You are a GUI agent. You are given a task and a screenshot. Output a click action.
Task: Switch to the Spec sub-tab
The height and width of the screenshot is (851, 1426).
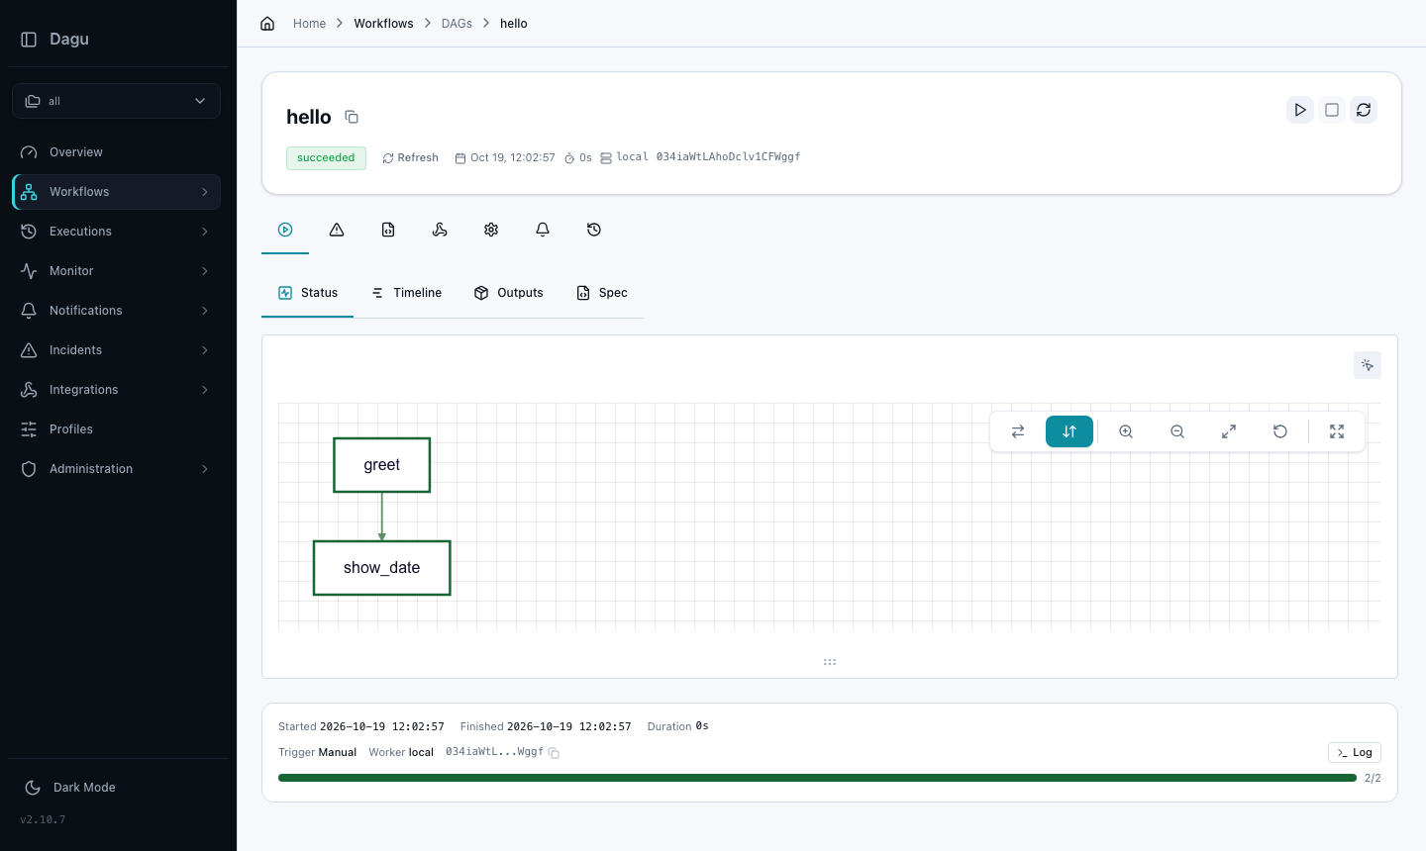pyautogui.click(x=602, y=293)
